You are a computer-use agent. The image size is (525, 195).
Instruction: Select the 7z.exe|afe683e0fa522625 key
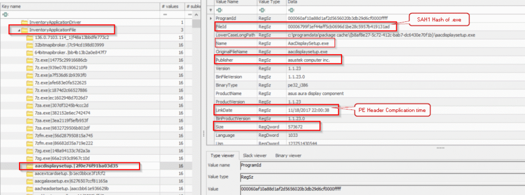pos(60,83)
